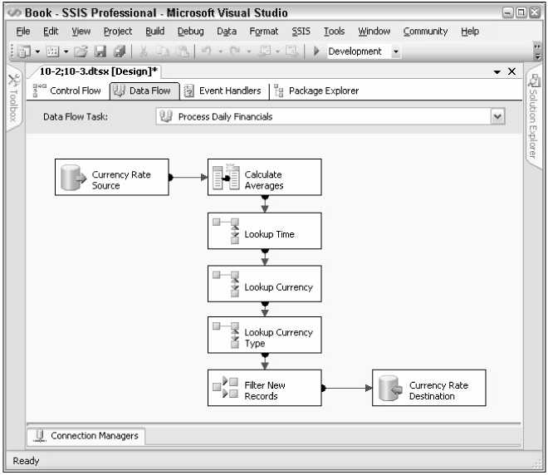Open the Toolbox side panel

pyautogui.click(x=13, y=98)
